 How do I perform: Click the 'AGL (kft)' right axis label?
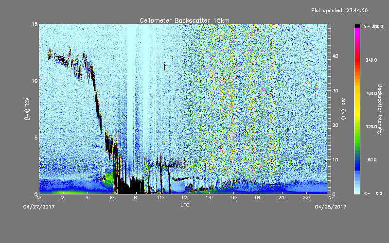[x=343, y=108]
